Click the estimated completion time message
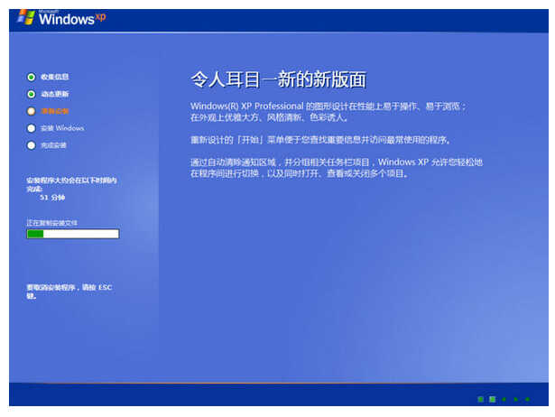The width and height of the screenshot is (555, 417). coord(71,184)
